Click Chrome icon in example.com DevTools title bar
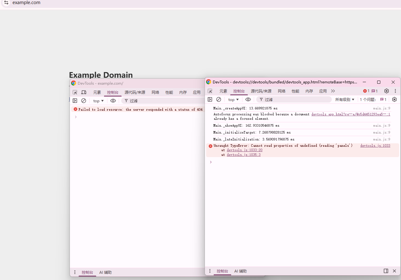 74,83
